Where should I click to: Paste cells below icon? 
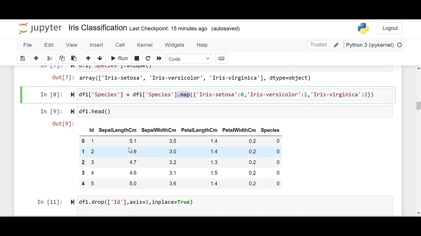[74, 58]
